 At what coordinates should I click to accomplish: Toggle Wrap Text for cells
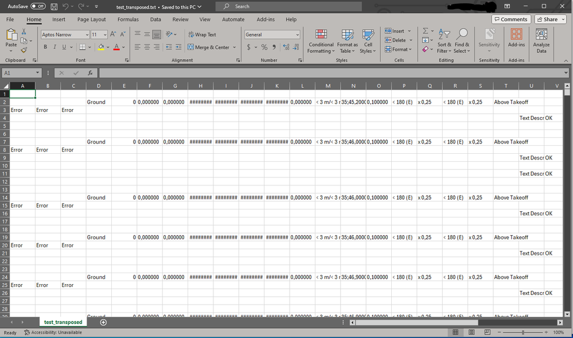[x=201, y=34]
